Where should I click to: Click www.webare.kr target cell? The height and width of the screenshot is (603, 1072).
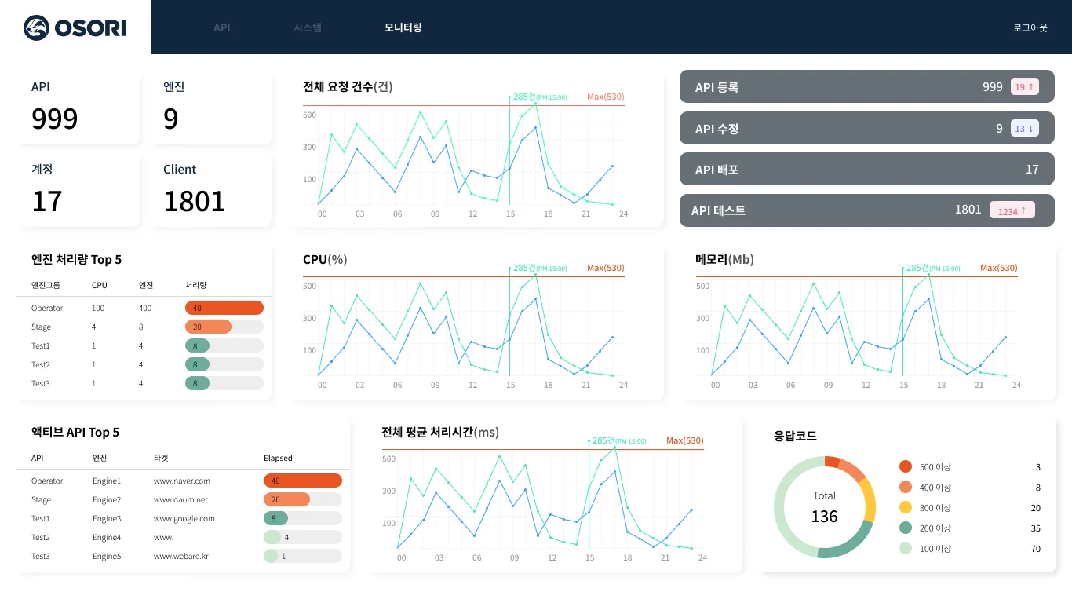click(x=181, y=556)
